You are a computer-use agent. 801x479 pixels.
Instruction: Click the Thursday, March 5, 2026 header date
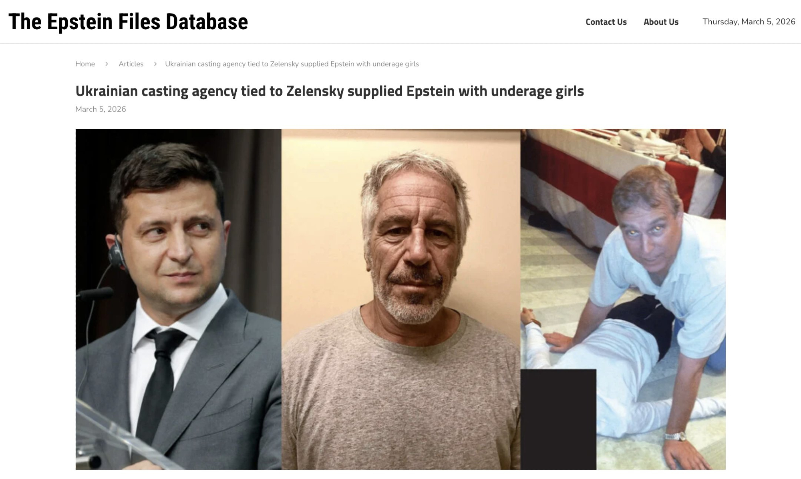pyautogui.click(x=749, y=22)
